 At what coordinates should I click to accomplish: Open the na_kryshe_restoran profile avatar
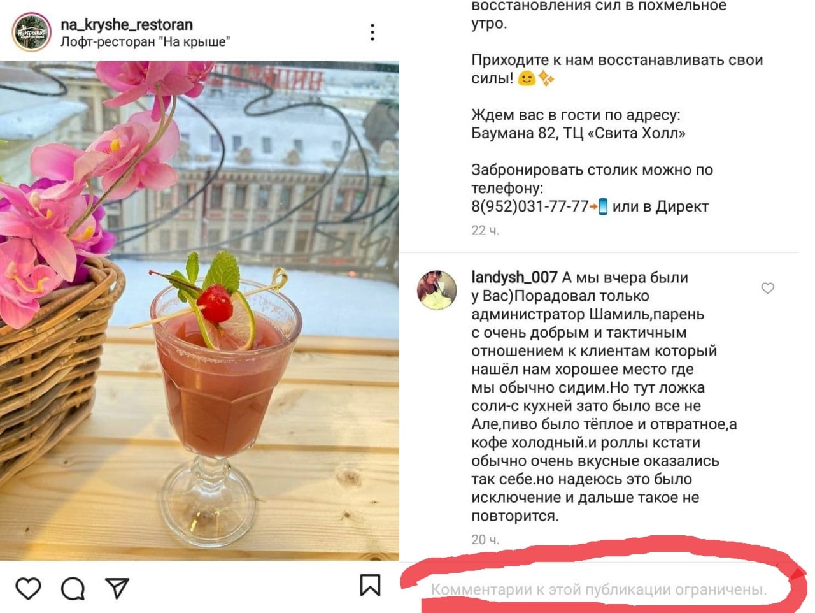(x=31, y=32)
